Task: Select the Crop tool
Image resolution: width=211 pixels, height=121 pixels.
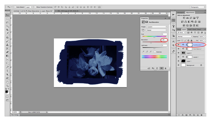Action: tap(7, 30)
